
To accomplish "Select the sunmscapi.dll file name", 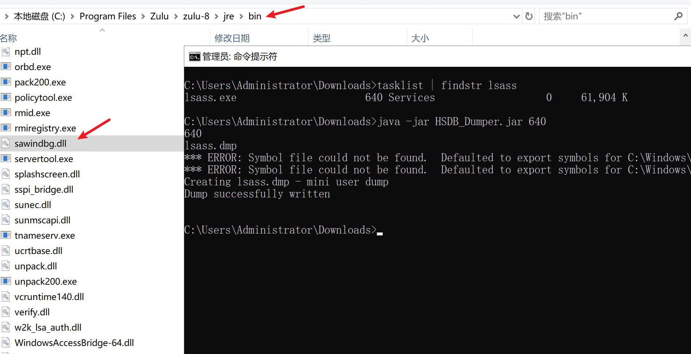I will (x=42, y=220).
